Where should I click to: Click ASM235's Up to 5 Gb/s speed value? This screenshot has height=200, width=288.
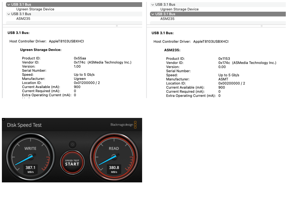click(229, 75)
